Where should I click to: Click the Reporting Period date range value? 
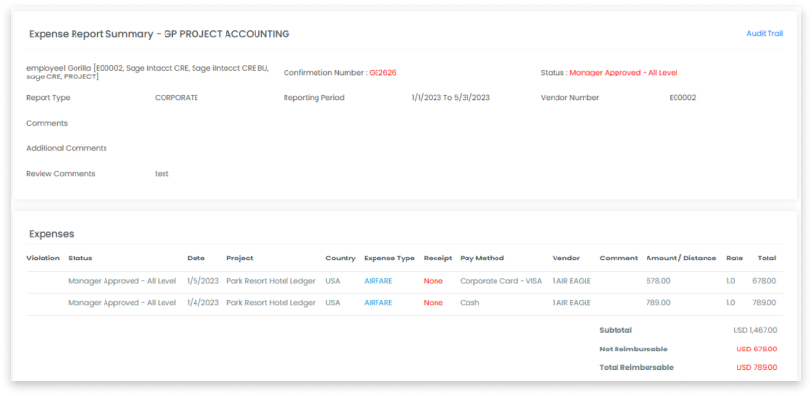click(x=451, y=98)
